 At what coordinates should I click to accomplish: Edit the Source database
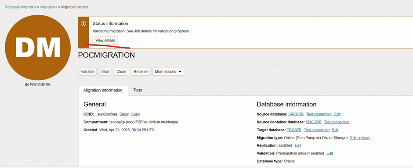(337, 114)
